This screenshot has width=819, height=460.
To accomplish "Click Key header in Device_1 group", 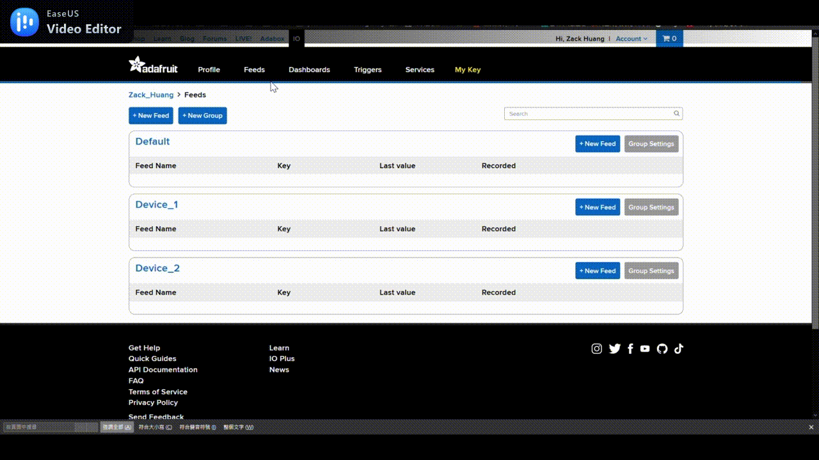I will 284,229.
